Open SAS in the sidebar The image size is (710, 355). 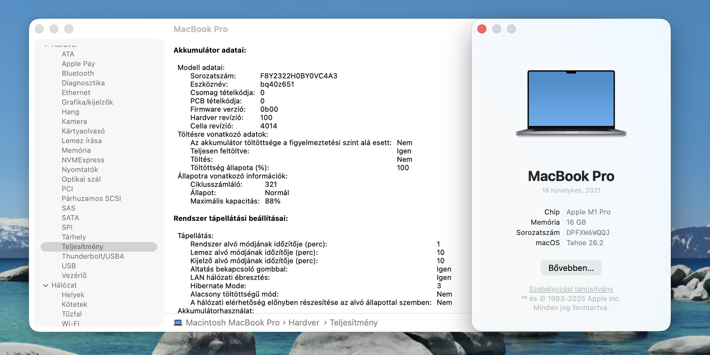click(68, 208)
